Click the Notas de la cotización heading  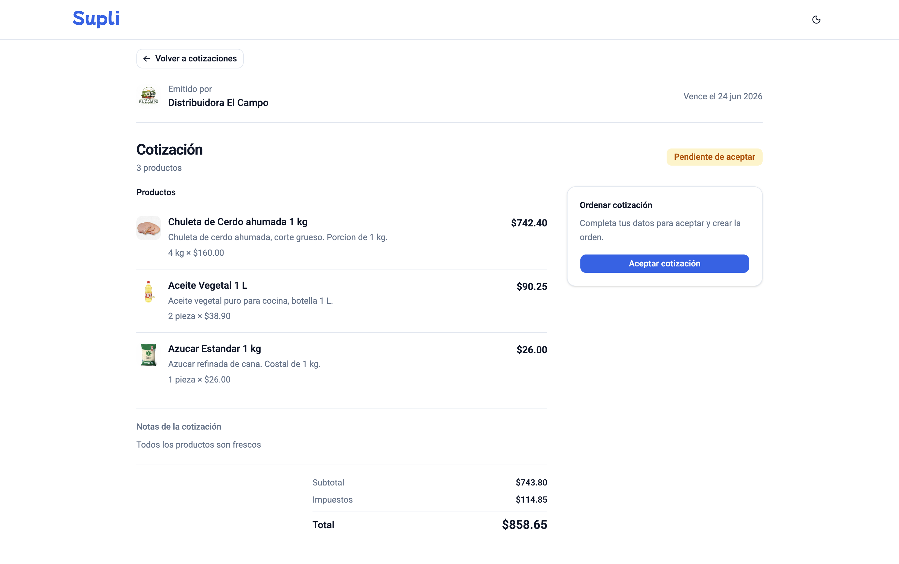click(179, 427)
